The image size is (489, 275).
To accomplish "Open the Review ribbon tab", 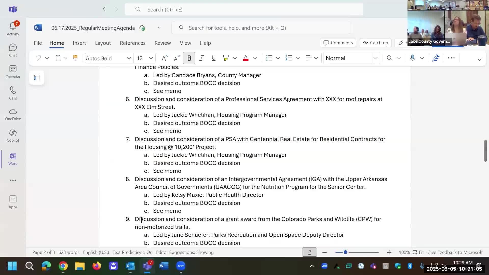I will 162,43.
